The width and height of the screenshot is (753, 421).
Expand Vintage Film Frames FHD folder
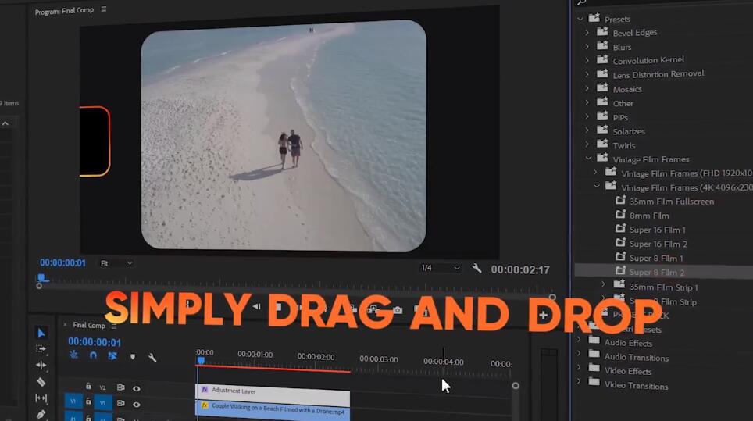click(x=595, y=172)
